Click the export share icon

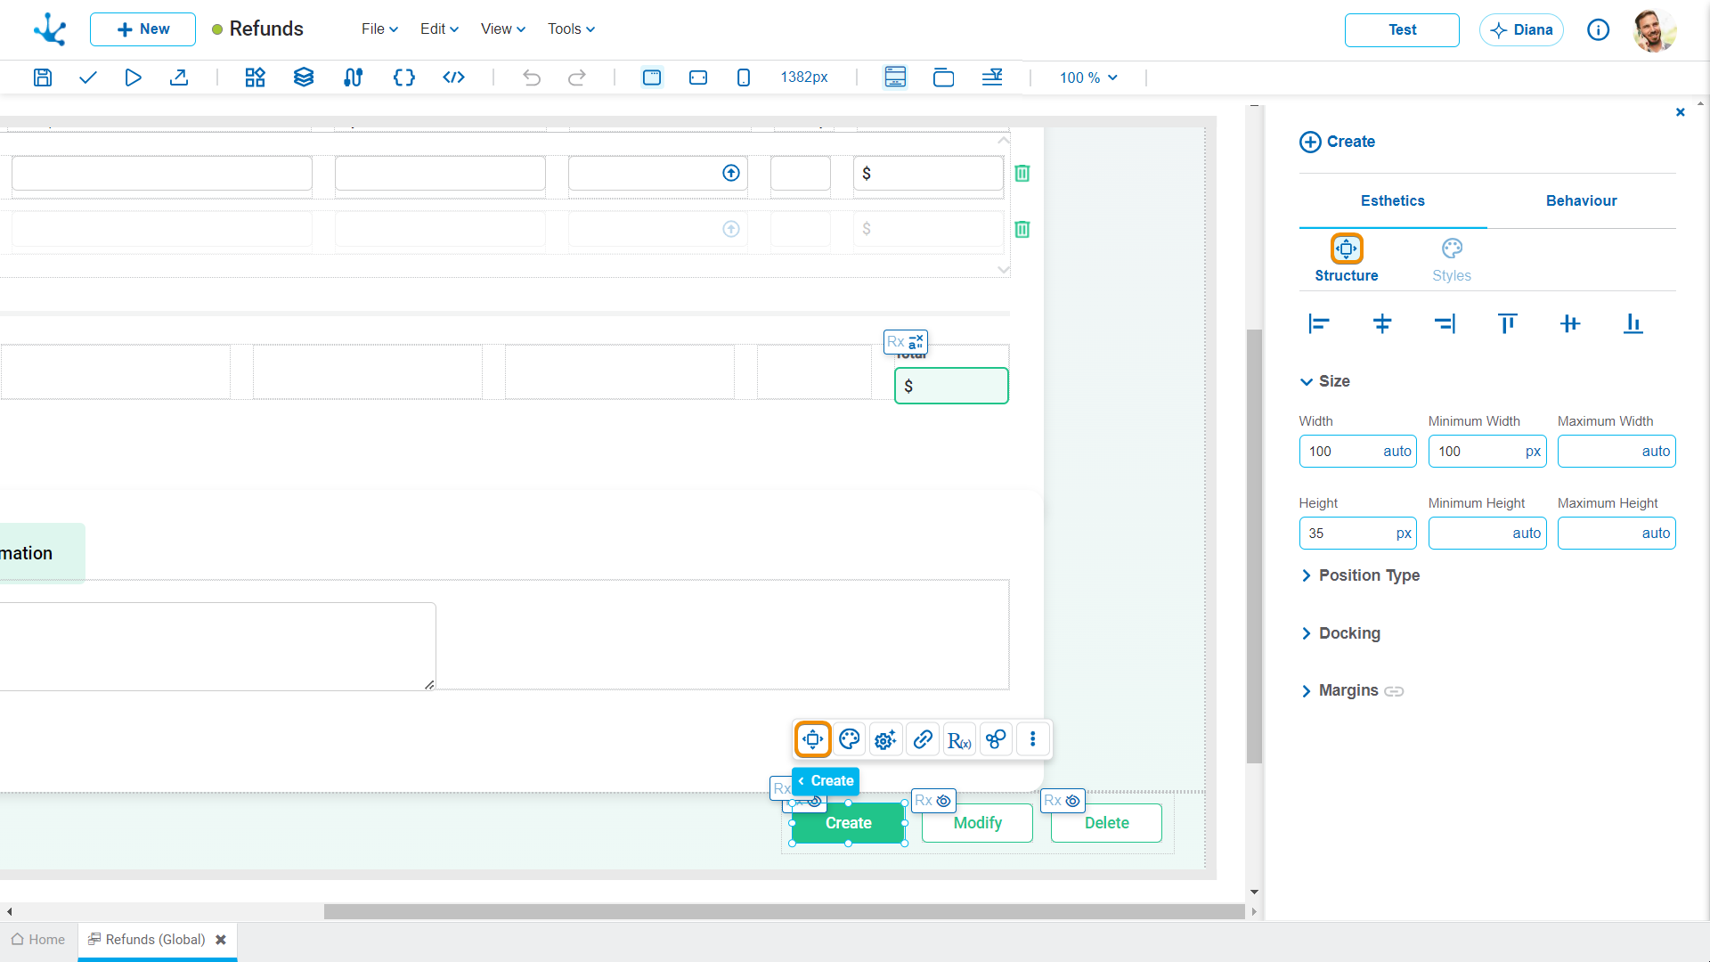pos(179,77)
